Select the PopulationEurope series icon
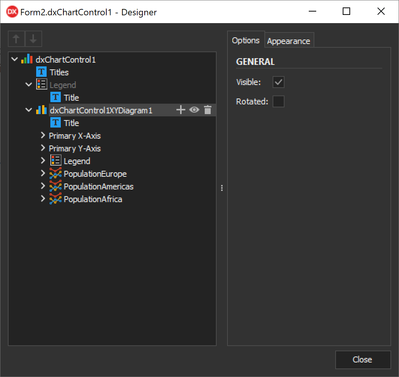This screenshot has height=377, width=399. [56, 174]
